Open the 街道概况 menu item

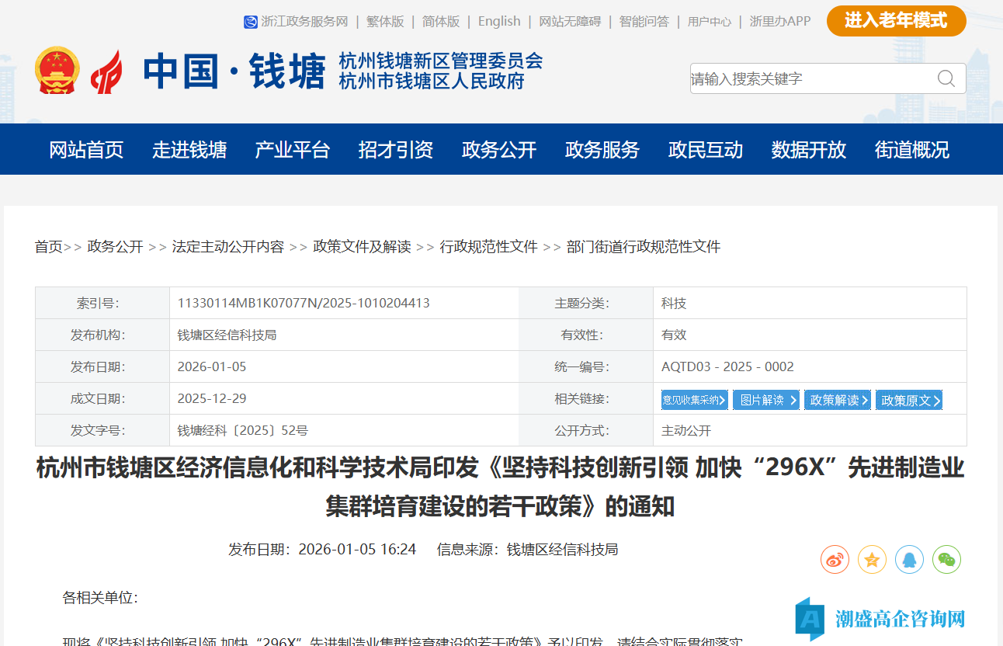point(912,149)
